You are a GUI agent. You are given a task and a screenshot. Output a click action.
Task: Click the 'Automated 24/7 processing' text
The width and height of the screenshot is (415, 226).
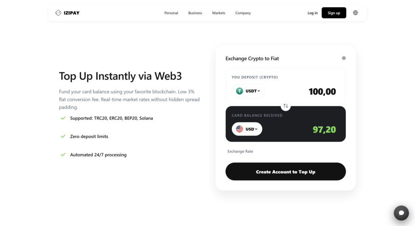[x=98, y=155]
